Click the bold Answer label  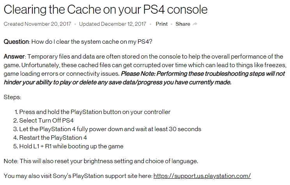click(x=14, y=56)
